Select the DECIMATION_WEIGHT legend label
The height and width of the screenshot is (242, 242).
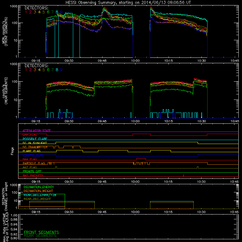(38, 191)
